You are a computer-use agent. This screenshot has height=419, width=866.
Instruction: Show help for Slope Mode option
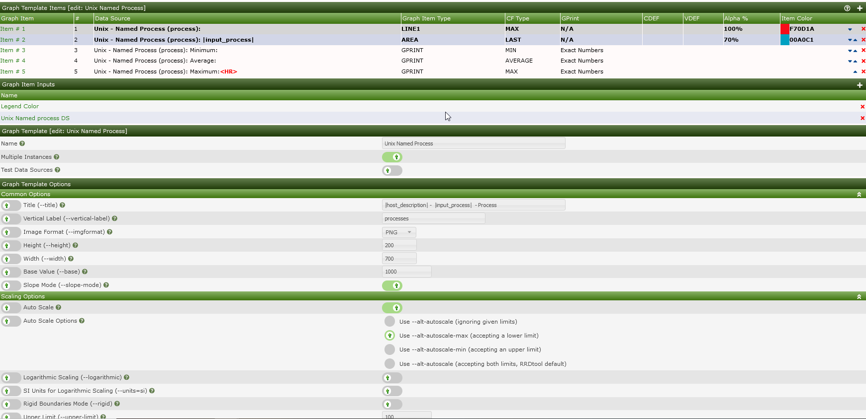click(x=106, y=285)
